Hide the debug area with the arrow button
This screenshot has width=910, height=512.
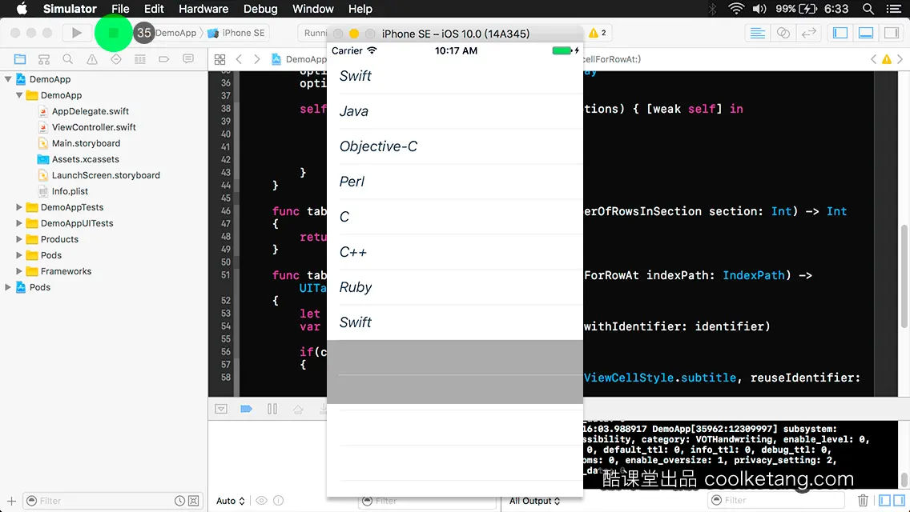221,409
